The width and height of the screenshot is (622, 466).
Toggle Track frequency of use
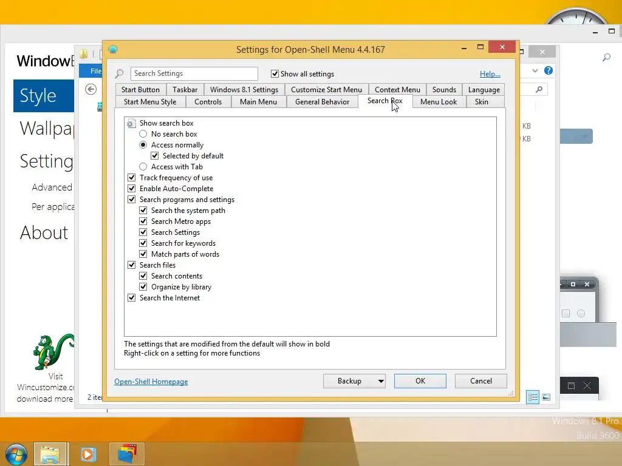(131, 178)
